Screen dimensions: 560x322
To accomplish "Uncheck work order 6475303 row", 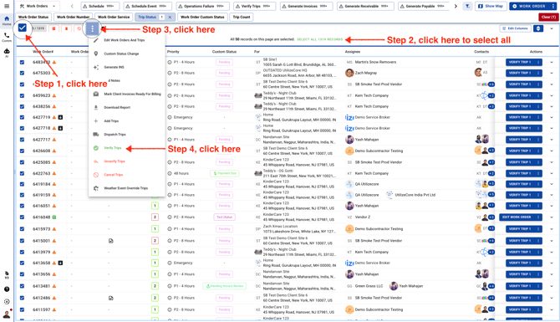I will [x=22, y=73].
